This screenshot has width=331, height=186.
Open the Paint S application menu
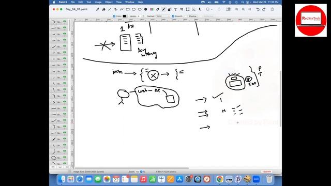click(x=63, y=2)
